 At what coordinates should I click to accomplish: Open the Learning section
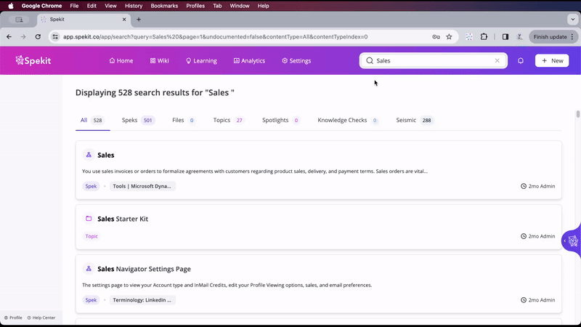pos(201,61)
